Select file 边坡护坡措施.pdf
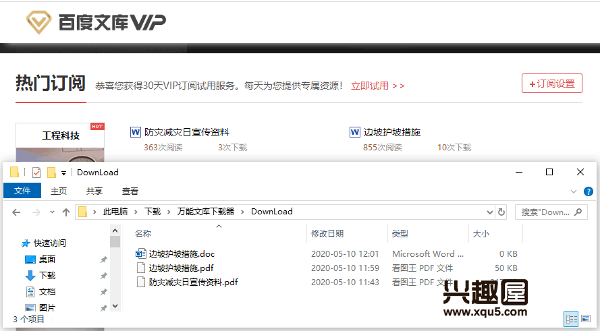The height and width of the screenshot is (331, 600). point(181,268)
